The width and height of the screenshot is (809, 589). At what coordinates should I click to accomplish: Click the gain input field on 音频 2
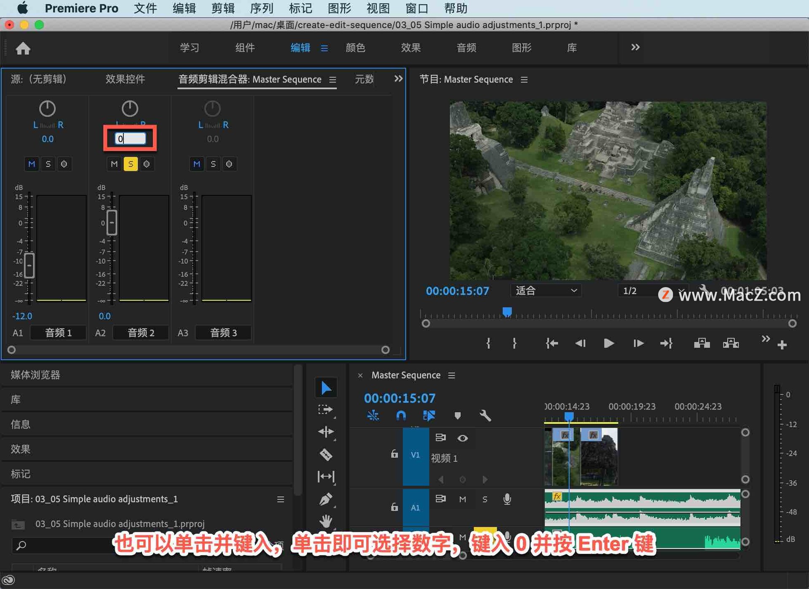click(130, 138)
